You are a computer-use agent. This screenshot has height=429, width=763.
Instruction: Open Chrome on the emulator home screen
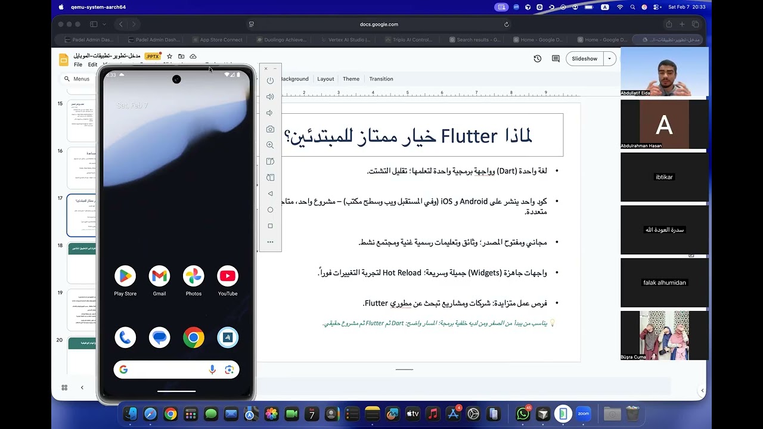[x=193, y=338]
